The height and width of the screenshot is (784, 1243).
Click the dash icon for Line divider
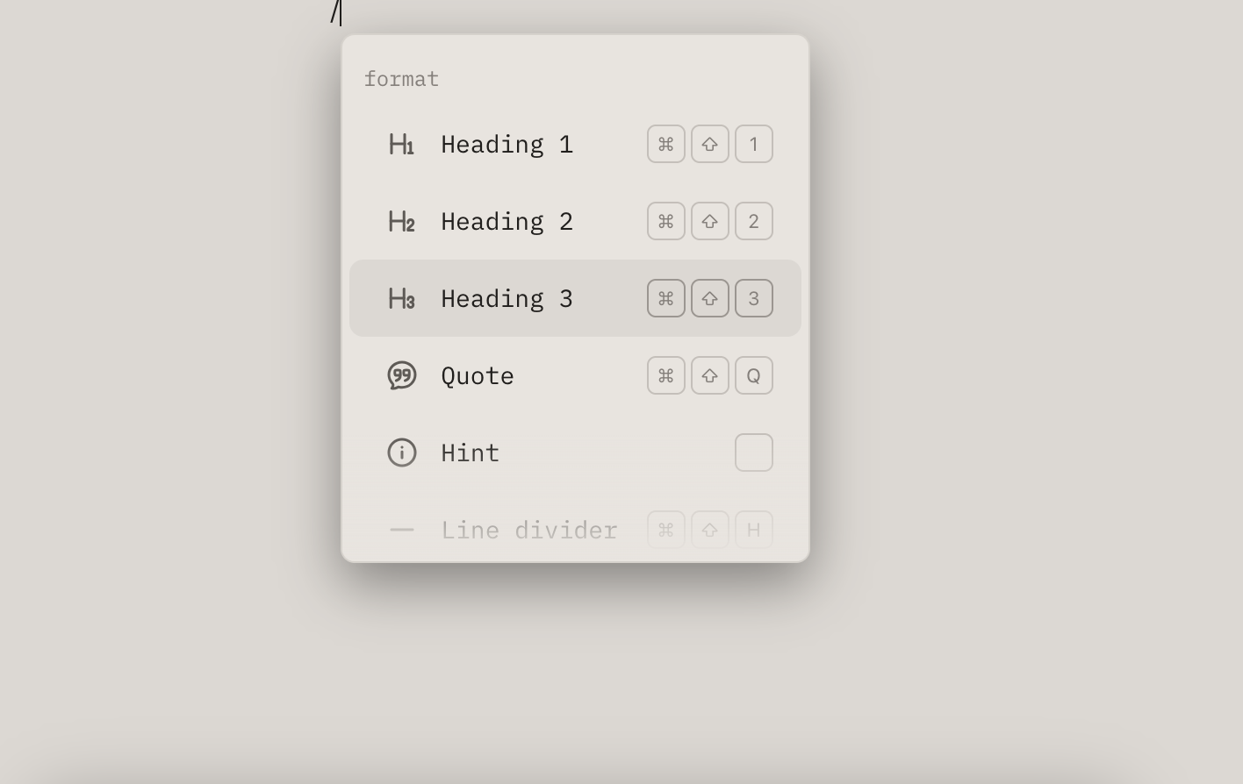point(401,530)
